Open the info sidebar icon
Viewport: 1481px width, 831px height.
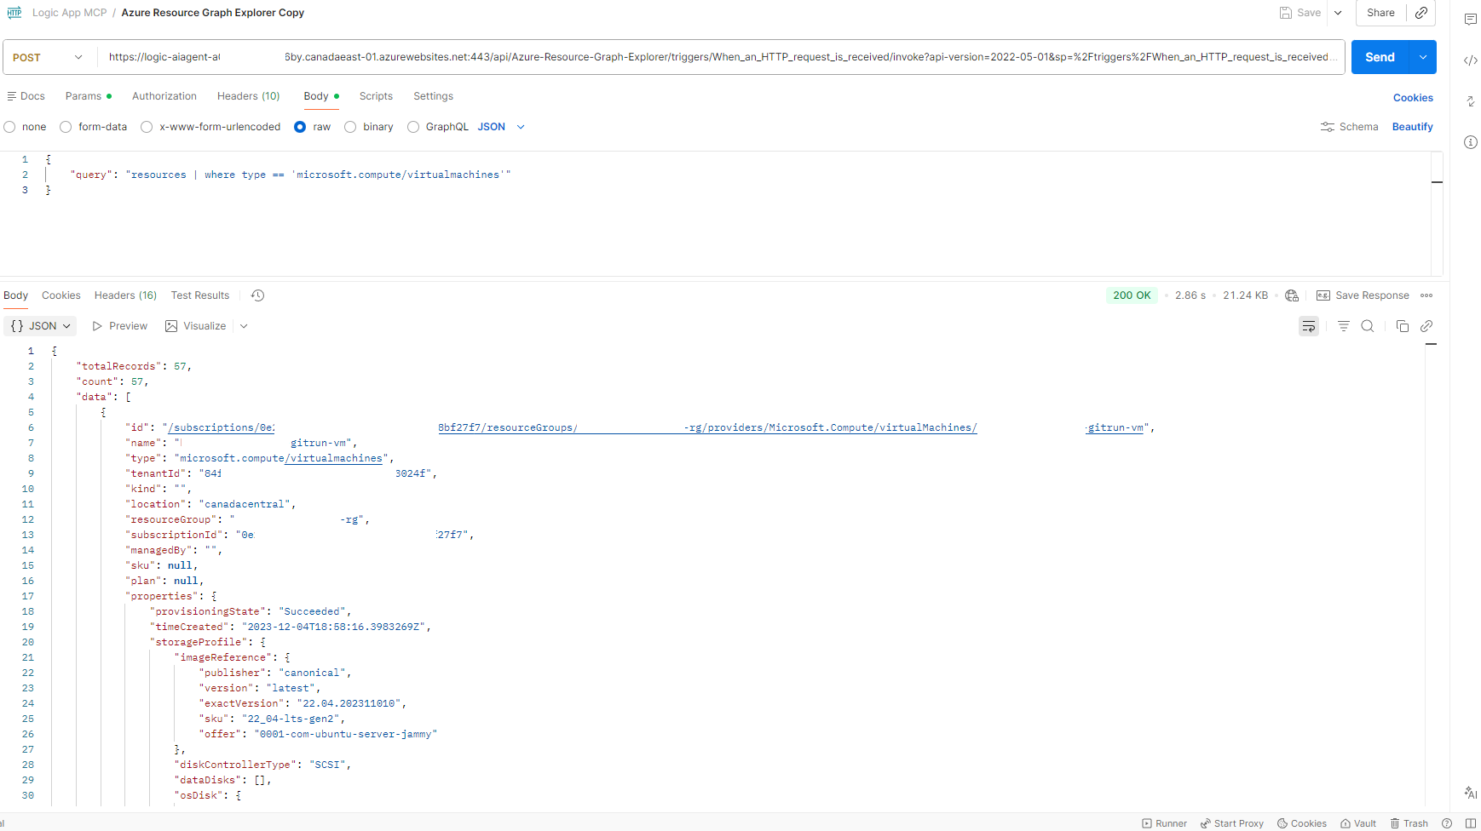coord(1470,142)
